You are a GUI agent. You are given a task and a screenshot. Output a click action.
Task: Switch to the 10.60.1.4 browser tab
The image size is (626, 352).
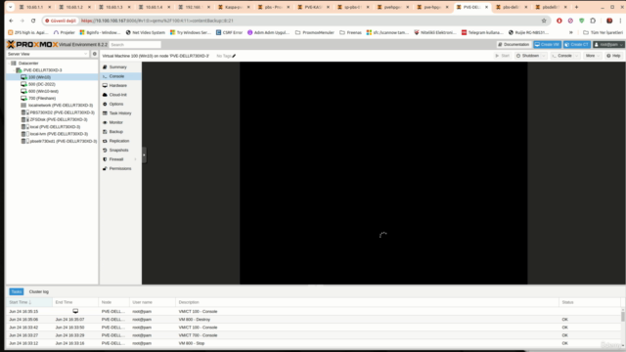[x=155, y=7]
